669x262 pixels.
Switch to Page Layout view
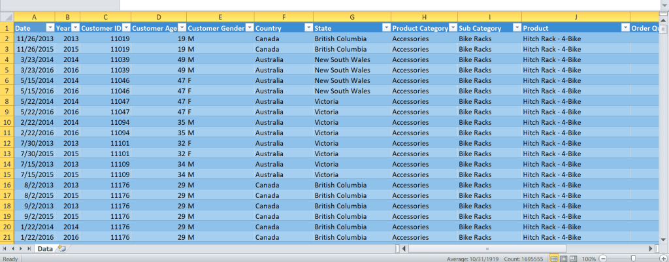tap(563, 259)
